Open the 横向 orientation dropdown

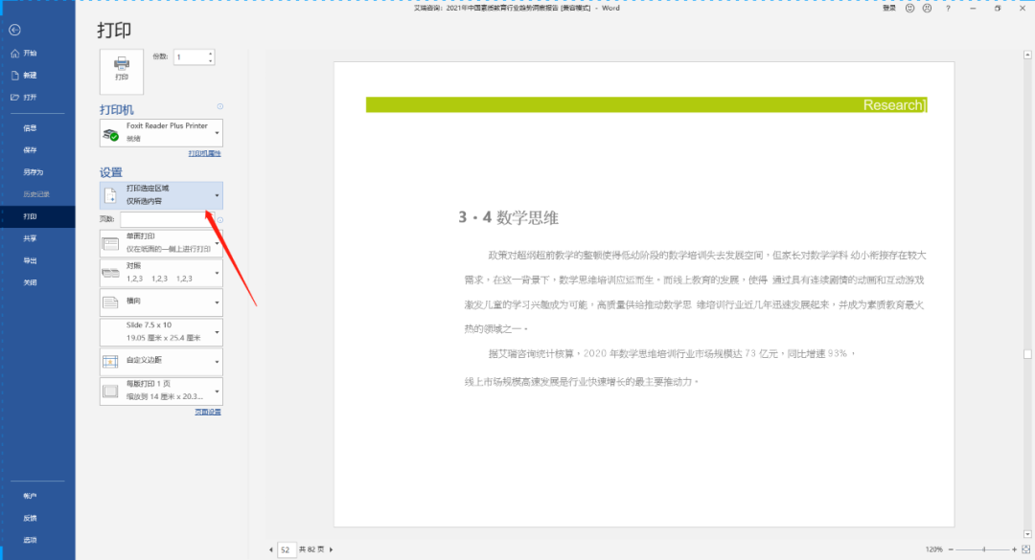click(161, 302)
